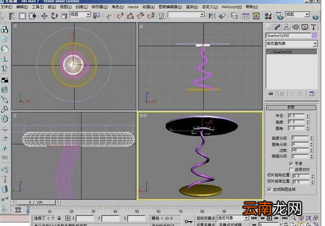
Task: Switch to the Utilities hammer panel tab
Action: pyautogui.click(x=314, y=27)
